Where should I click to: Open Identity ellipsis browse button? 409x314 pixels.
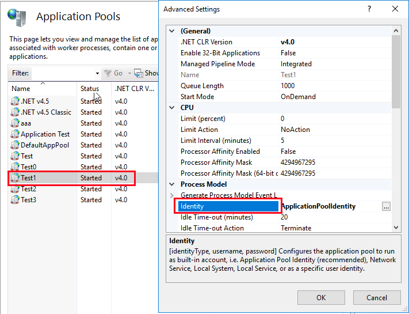coord(386,206)
